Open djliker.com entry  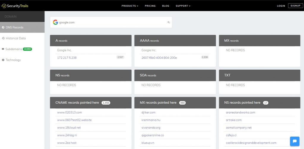pos(148,113)
